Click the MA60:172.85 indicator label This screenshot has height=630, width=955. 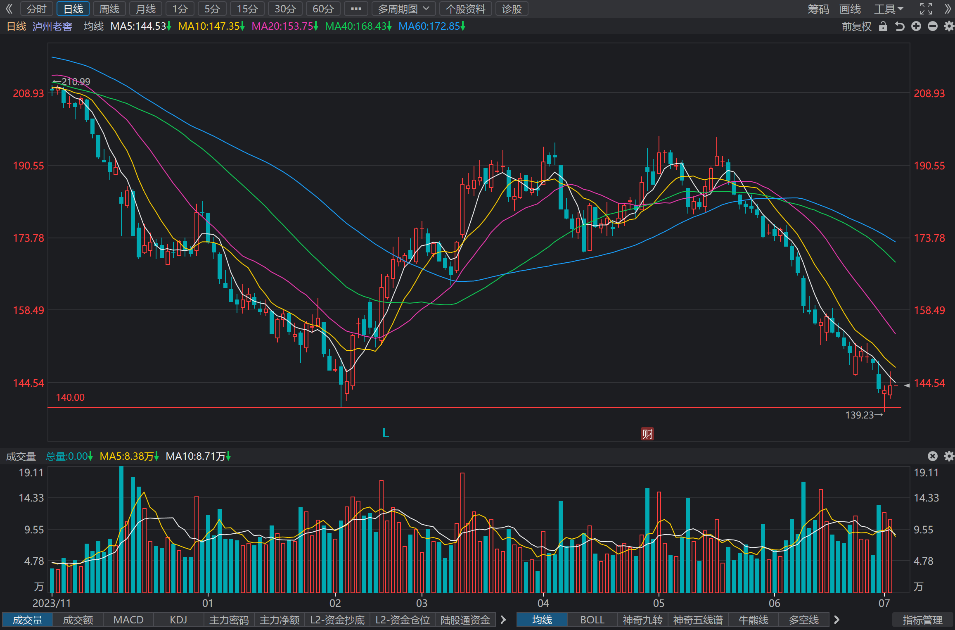click(x=432, y=26)
